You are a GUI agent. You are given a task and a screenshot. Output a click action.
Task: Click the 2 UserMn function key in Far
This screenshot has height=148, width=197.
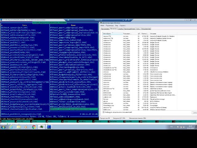[x=23, y=121]
